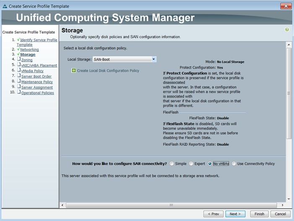Screen dimensions: 294x221
Task: Click the green checkmark beside Networking
Action: click(18, 49)
